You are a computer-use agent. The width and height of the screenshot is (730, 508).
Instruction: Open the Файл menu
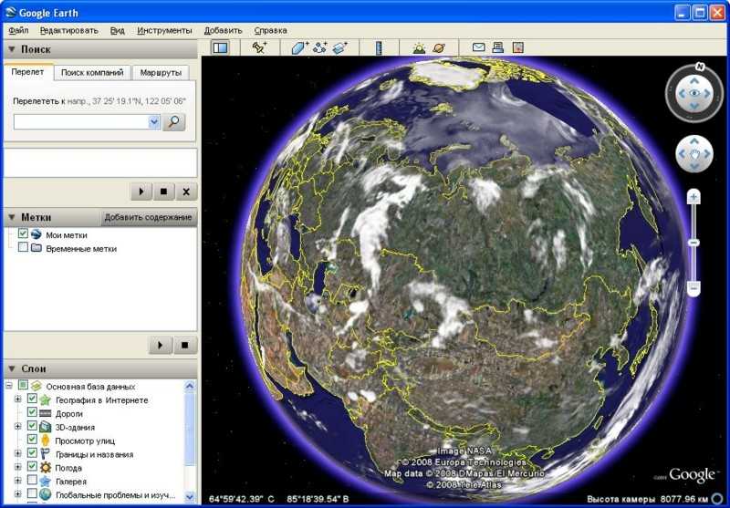tap(18, 31)
